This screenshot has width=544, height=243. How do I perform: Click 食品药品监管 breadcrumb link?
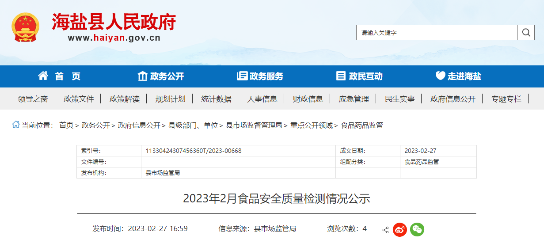[x=361, y=125]
